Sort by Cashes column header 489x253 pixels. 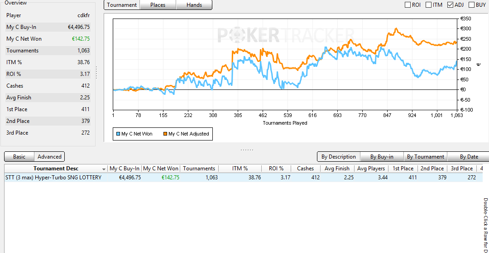305,169
